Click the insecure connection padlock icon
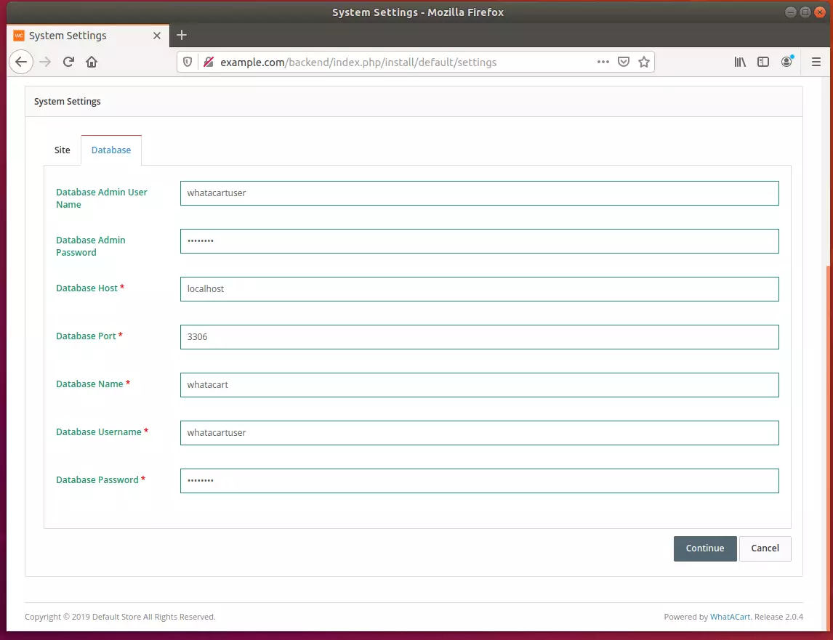833x640 pixels. (209, 62)
